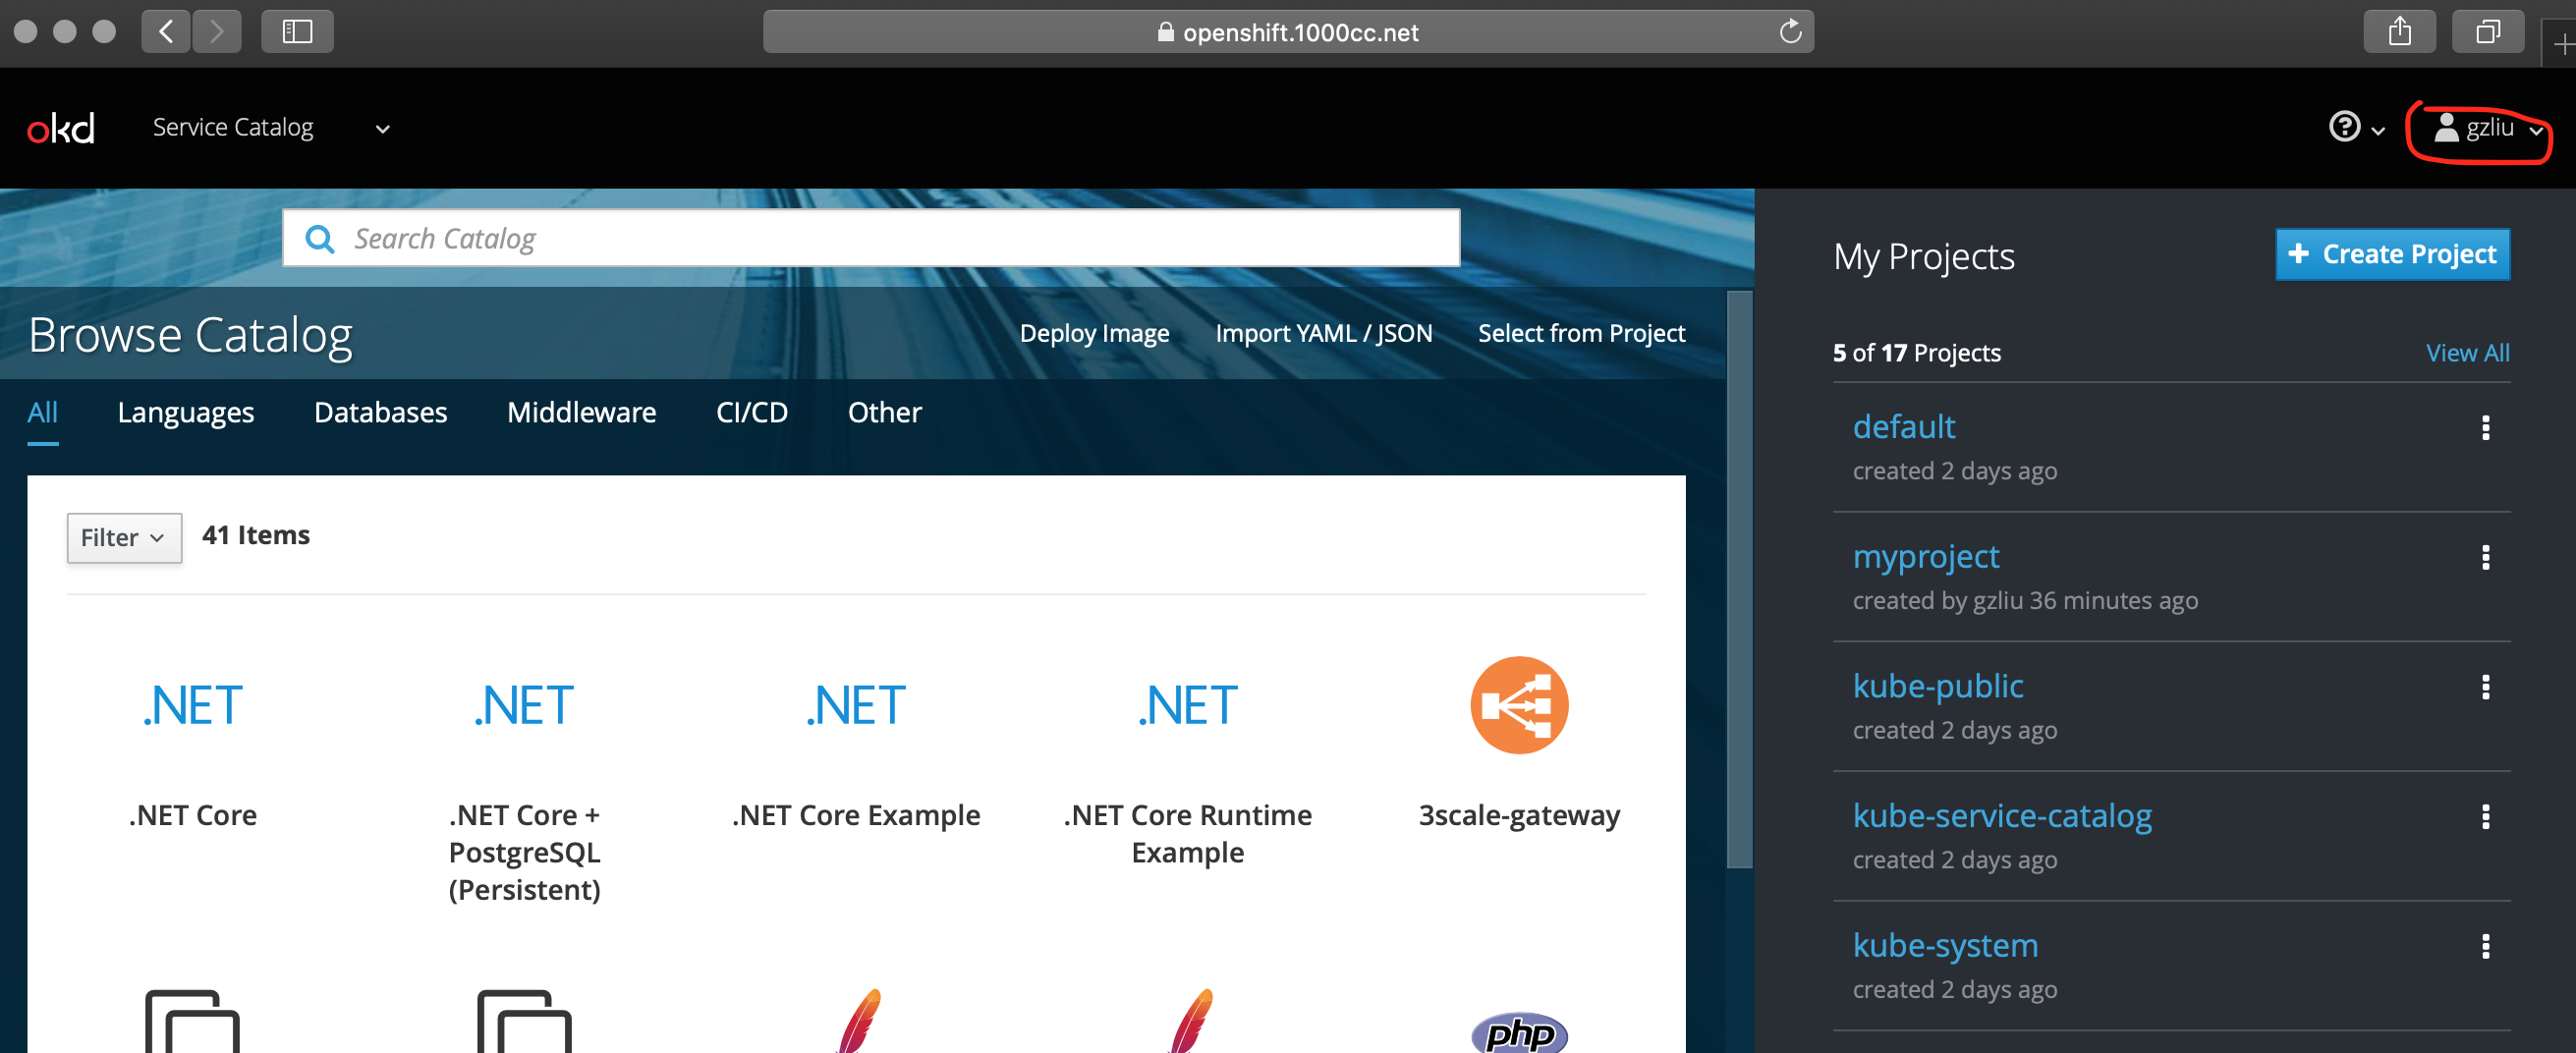
Task: Go back in browser history
Action: (166, 32)
